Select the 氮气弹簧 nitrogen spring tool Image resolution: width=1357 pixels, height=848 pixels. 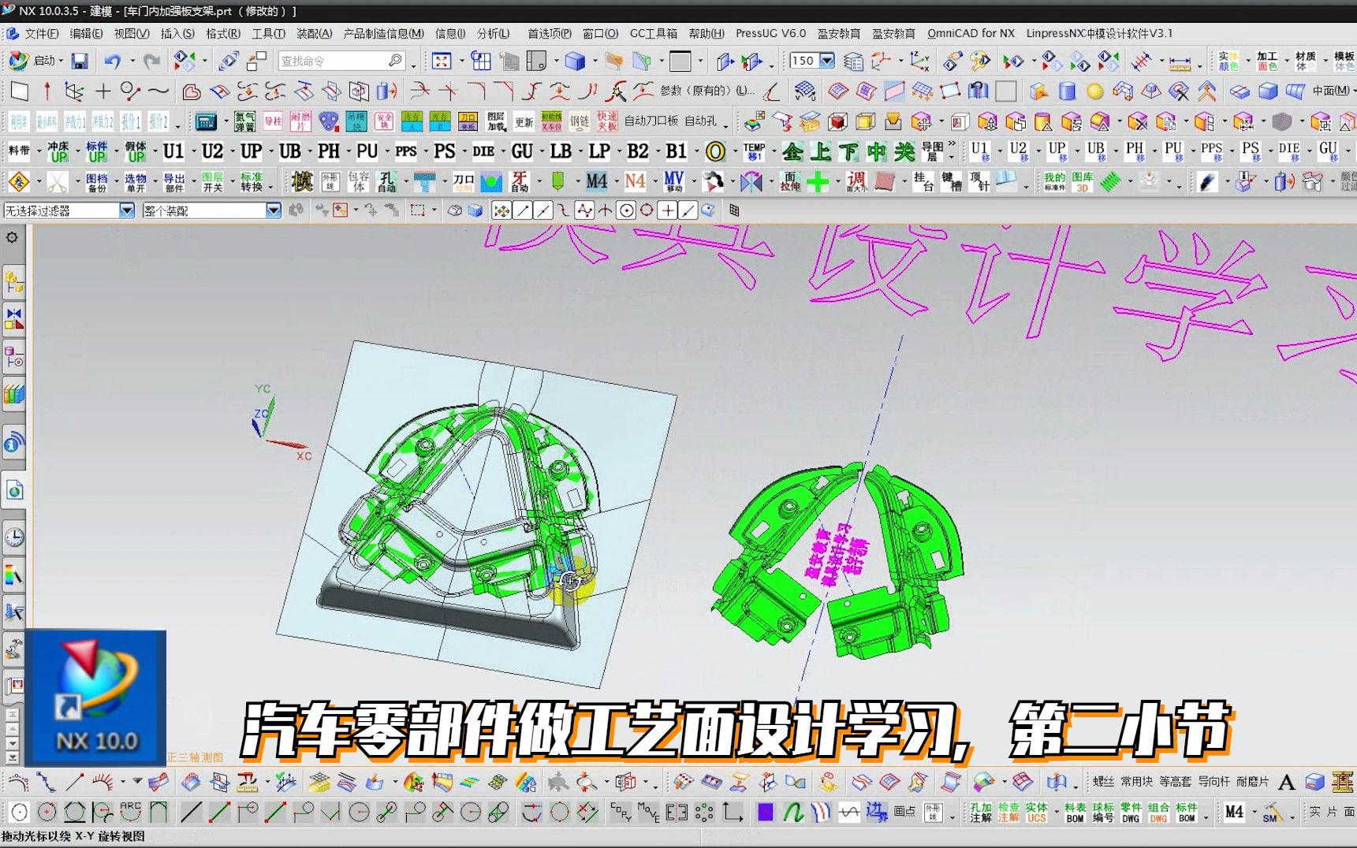(245, 122)
